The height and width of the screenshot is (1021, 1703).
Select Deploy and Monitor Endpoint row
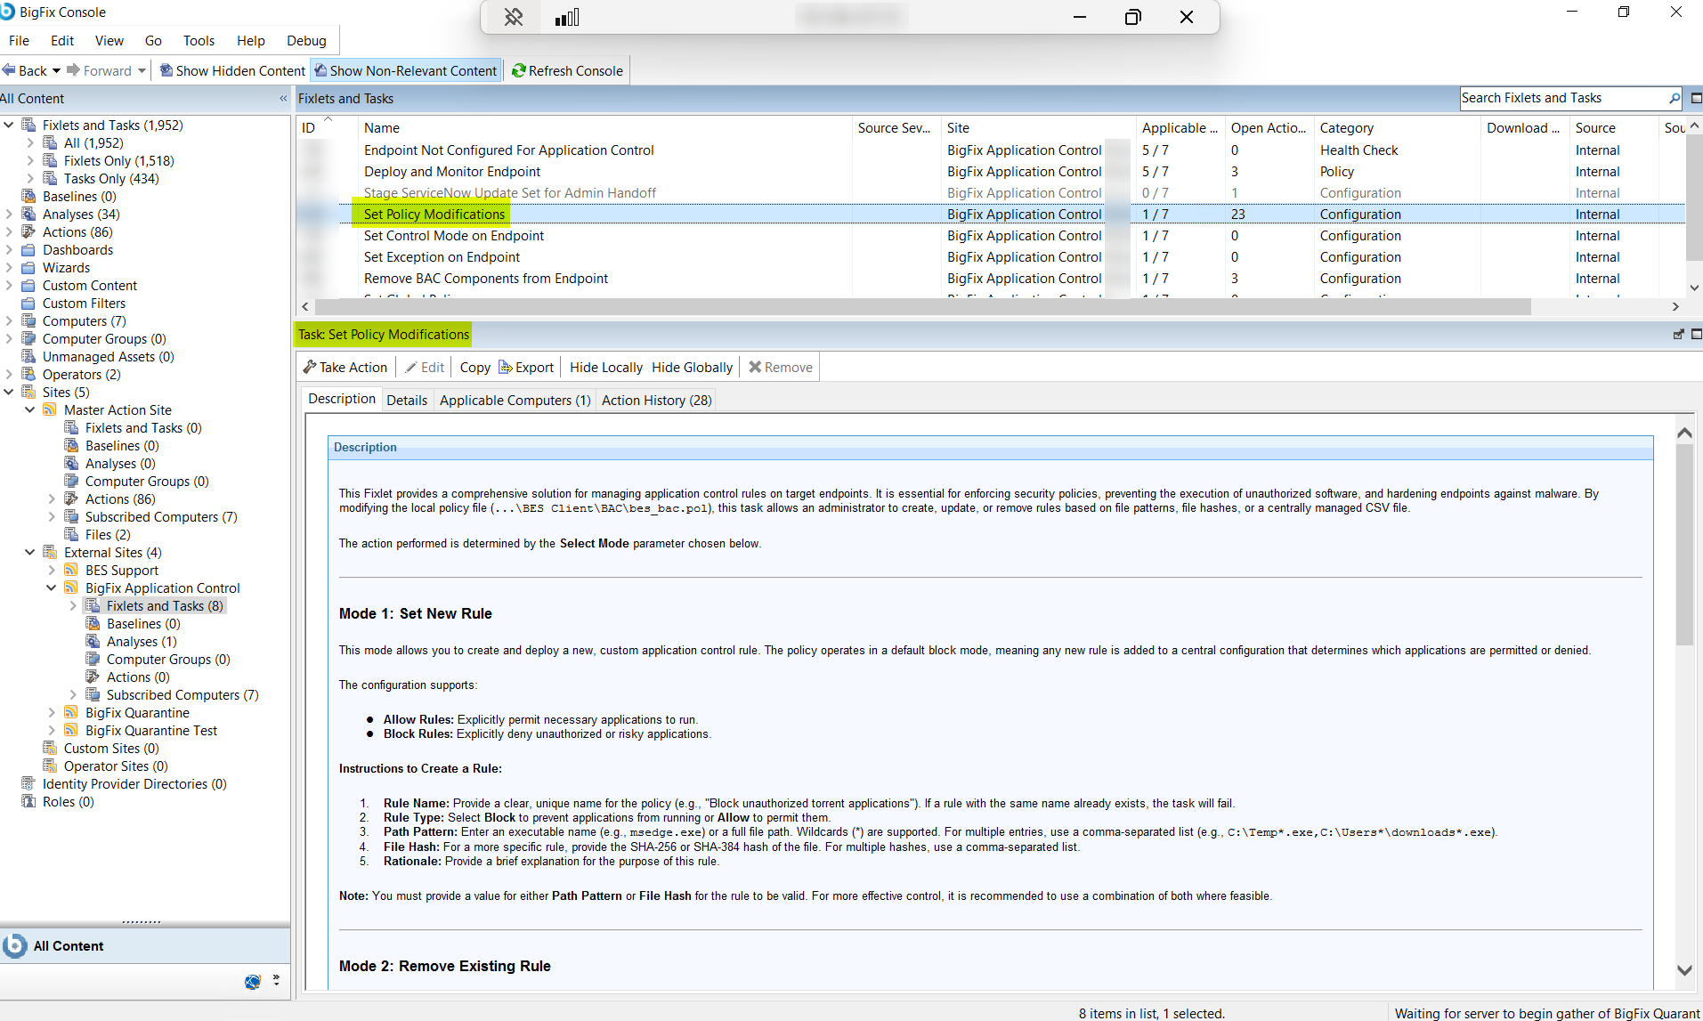(990, 172)
